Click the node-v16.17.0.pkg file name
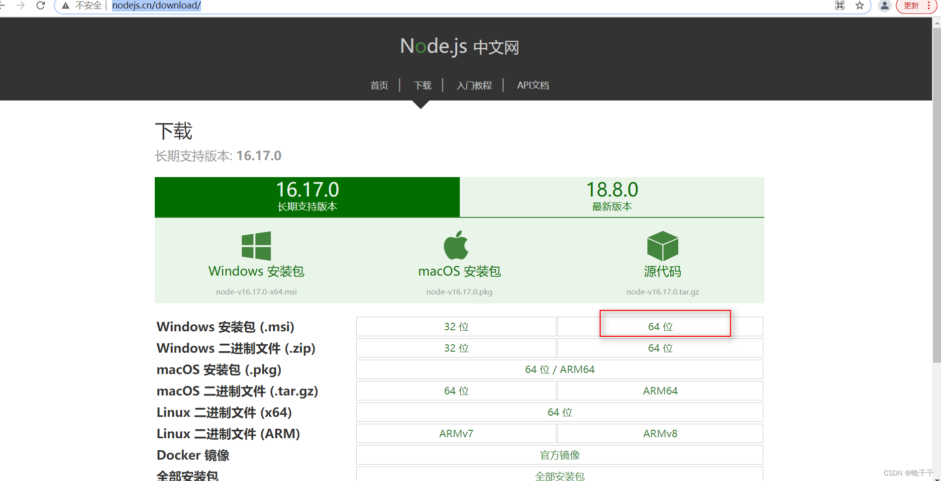The width and height of the screenshot is (941, 481). pyautogui.click(x=459, y=292)
